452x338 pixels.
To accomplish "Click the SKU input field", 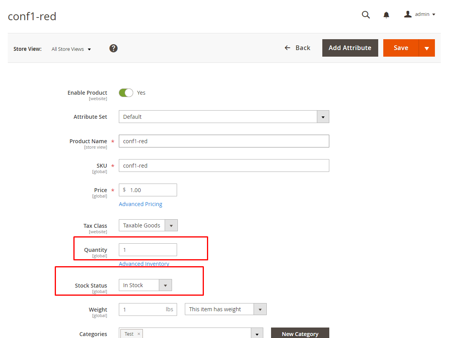I will point(224,166).
